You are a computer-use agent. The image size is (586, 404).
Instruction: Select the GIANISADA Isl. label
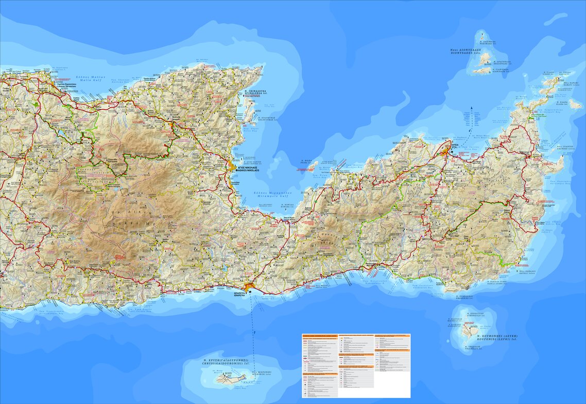[501, 70]
